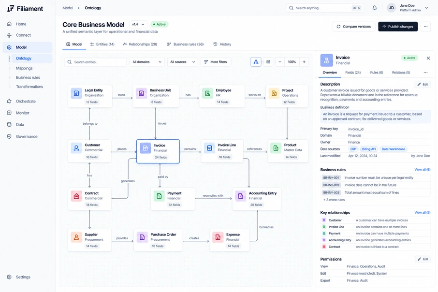This screenshot has width=438, height=292.
Task: Click Compare versions button
Action: (354, 27)
